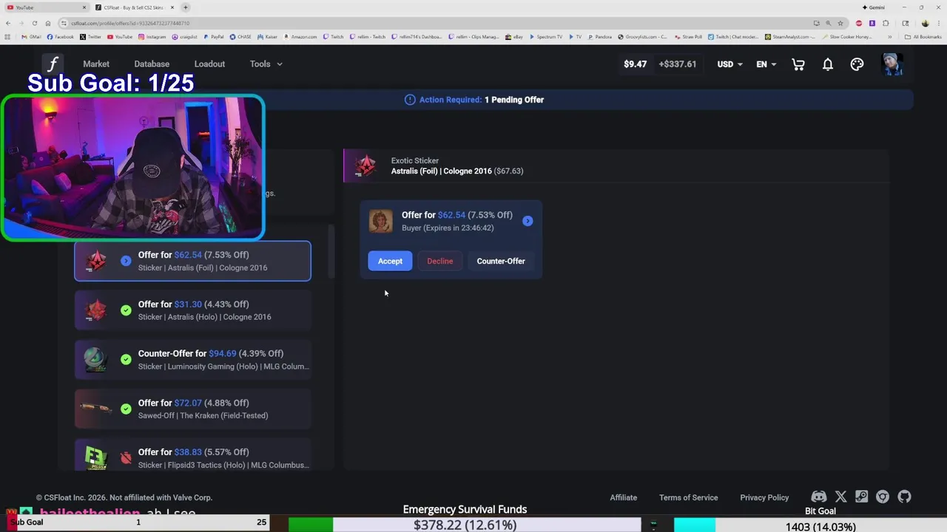Decline the $62.54 offer
Screen dimensions: 947x532
click(439, 261)
